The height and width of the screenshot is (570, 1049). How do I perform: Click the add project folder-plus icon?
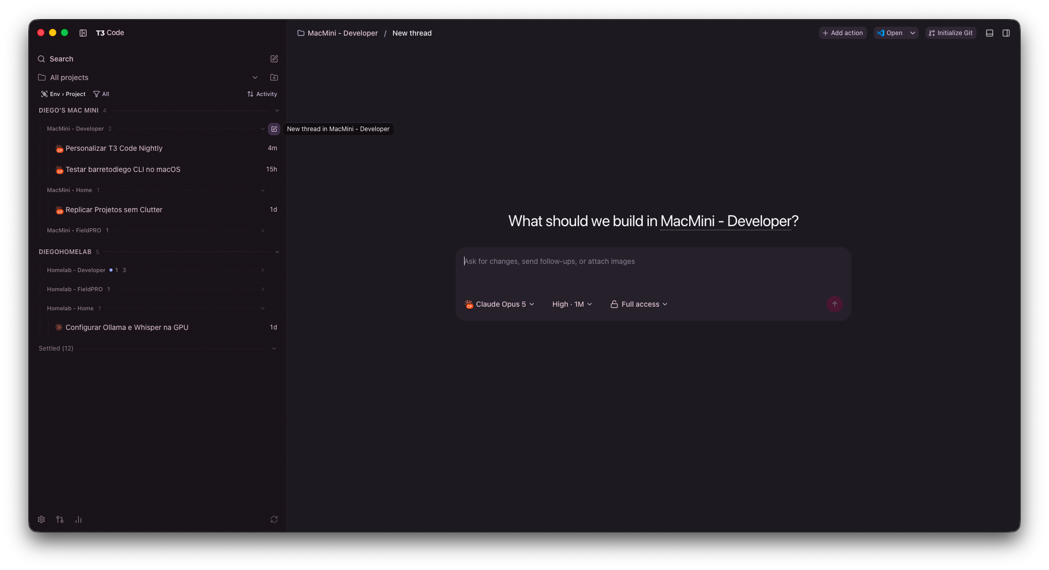(x=274, y=77)
